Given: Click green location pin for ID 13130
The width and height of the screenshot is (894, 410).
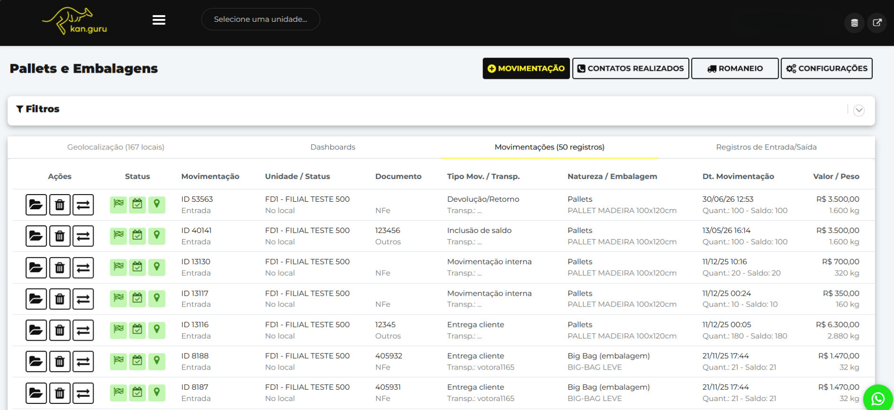Looking at the screenshot, I should [x=157, y=267].
